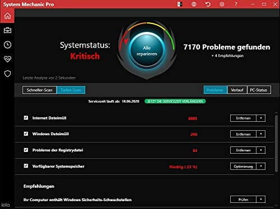Click the 'Kritisch' status text

85,56
